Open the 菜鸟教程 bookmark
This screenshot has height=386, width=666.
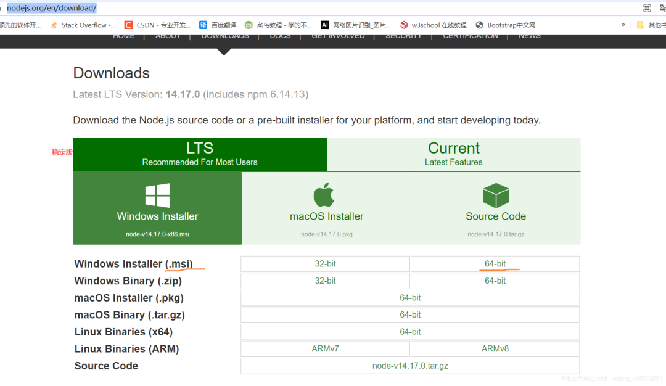coord(278,25)
